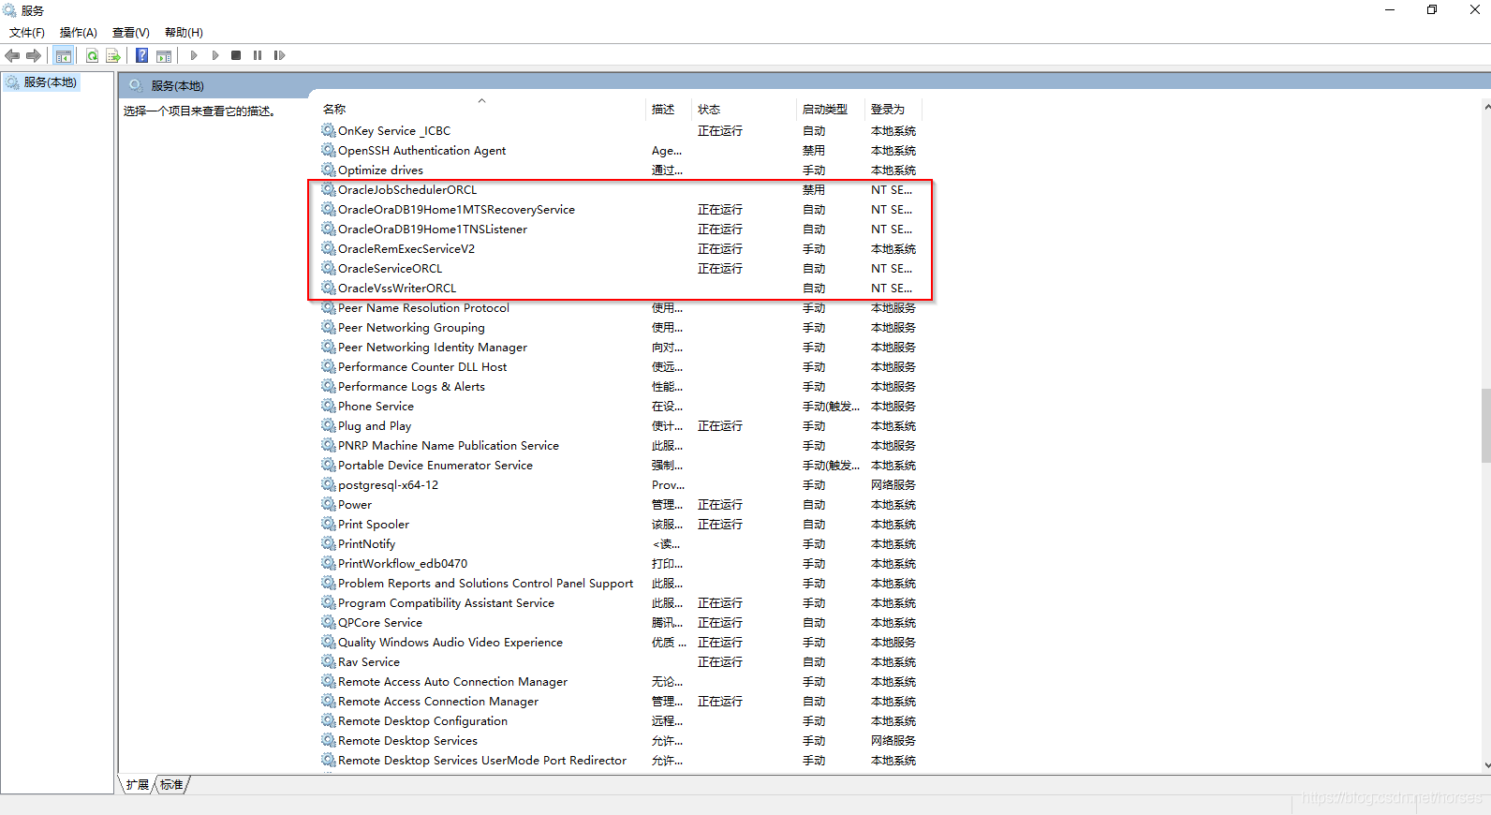The height and width of the screenshot is (815, 1491).
Task: Refresh the services list via toolbar icon
Action: pos(92,56)
